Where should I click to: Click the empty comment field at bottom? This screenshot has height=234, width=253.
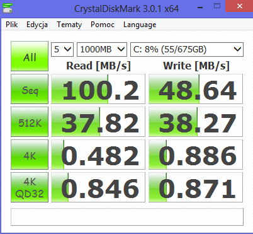coord(127,217)
